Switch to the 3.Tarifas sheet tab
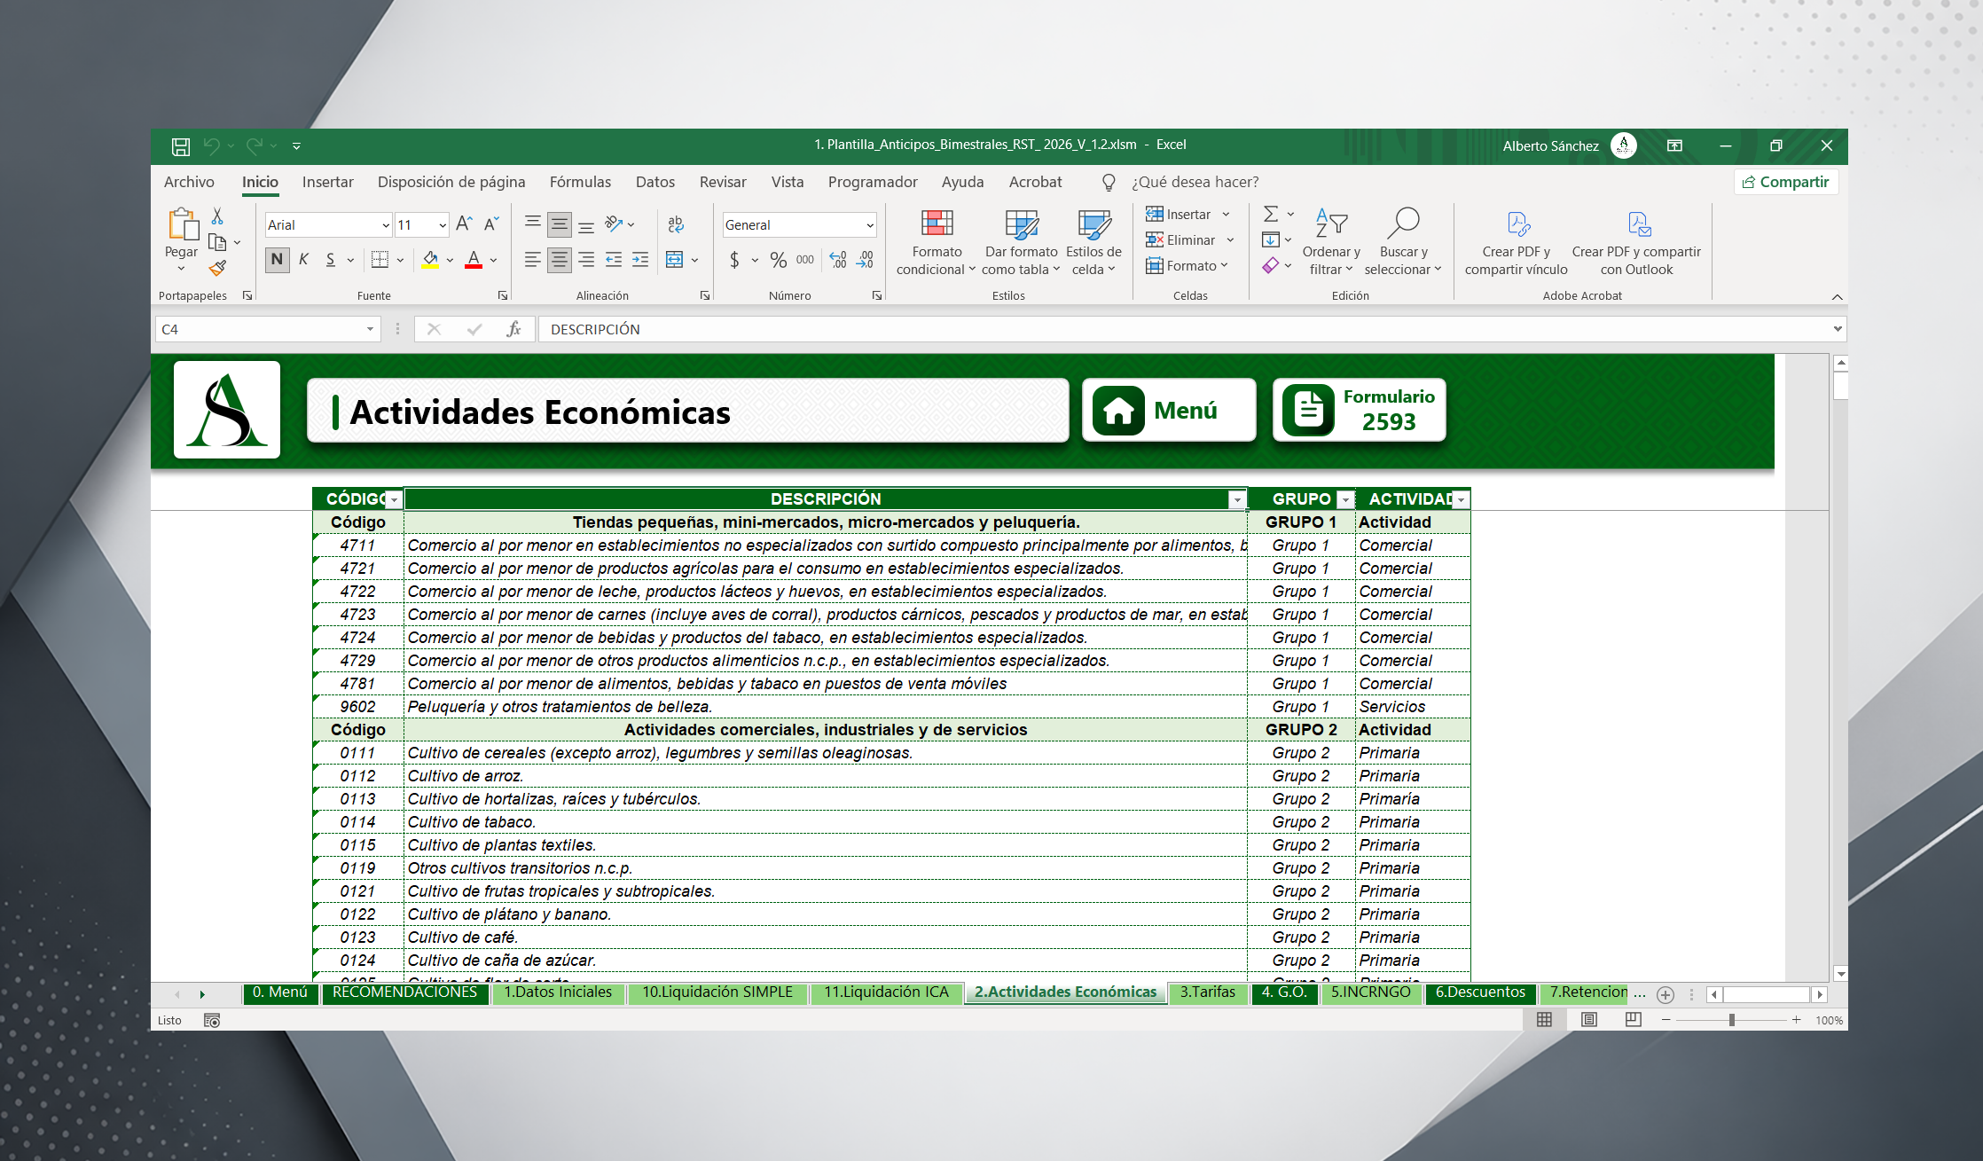This screenshot has height=1161, width=1983. pos(1207,992)
